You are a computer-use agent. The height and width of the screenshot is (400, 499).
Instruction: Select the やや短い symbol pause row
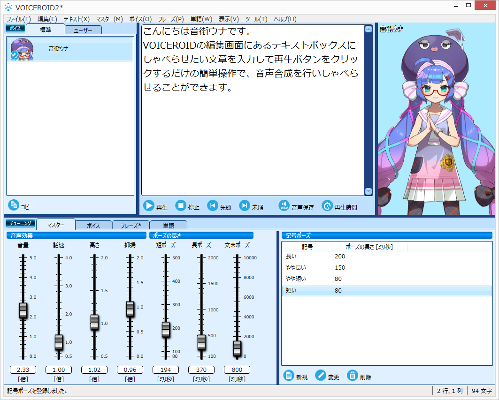[387, 279]
